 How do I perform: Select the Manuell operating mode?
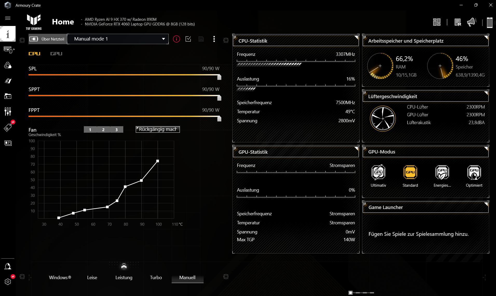187,278
